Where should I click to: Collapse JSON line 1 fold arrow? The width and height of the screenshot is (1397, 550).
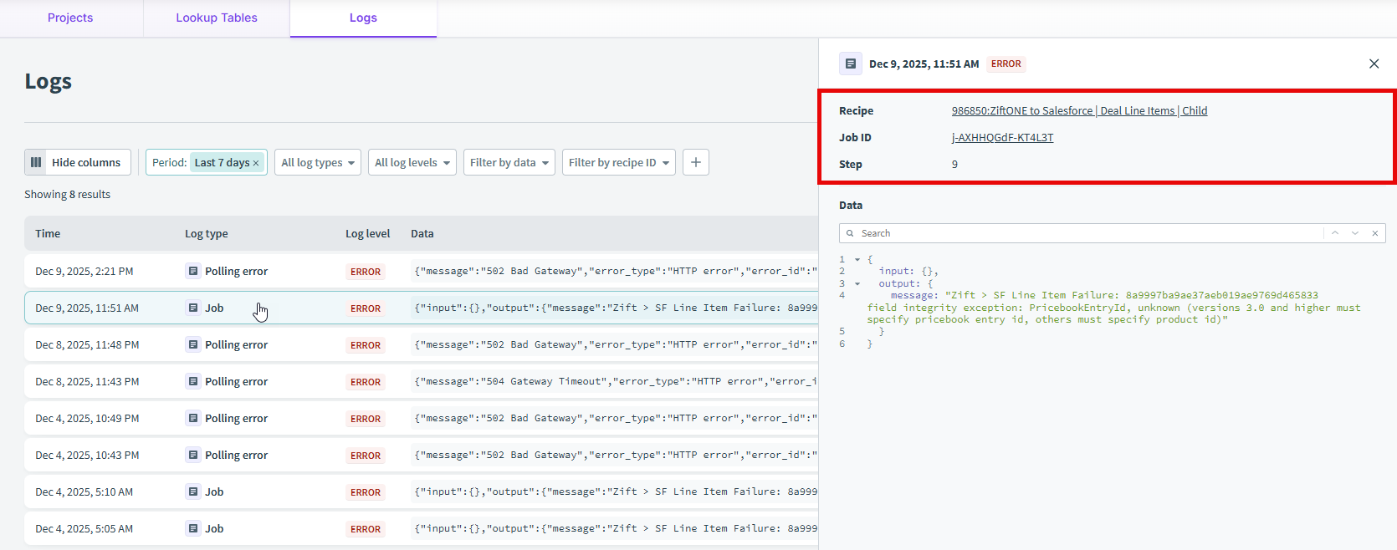click(x=857, y=260)
